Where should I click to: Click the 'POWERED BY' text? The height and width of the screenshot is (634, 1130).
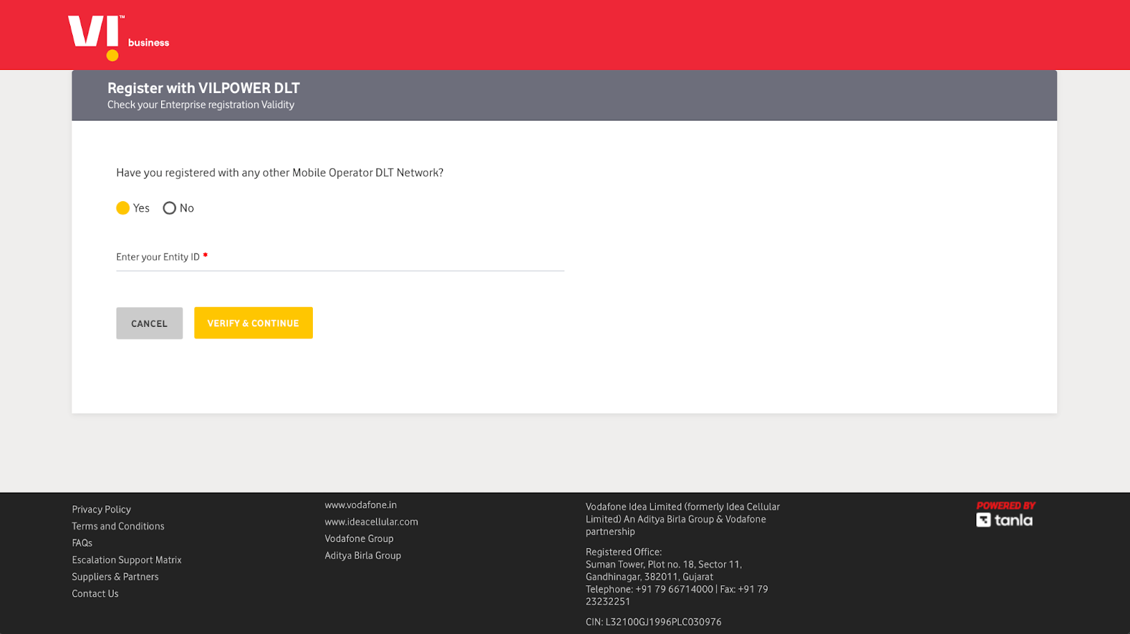pos(1006,506)
